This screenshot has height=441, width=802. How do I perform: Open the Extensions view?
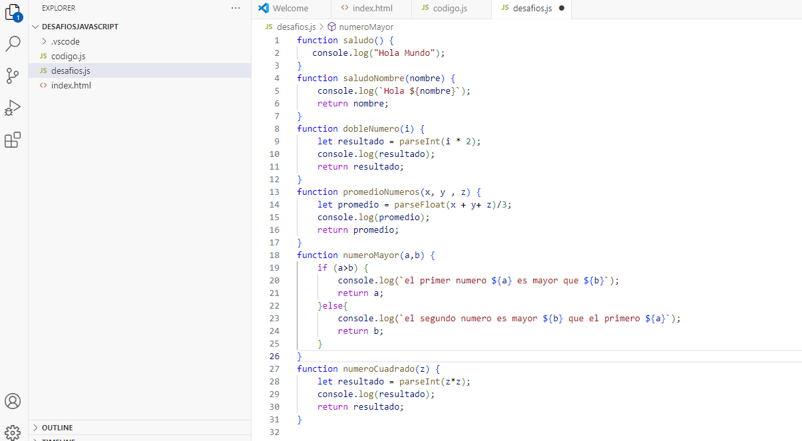click(x=13, y=140)
